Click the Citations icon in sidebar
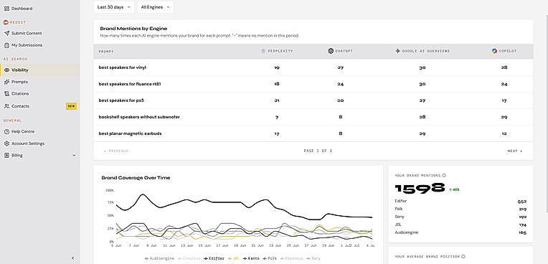The width and height of the screenshot is (548, 264). click(x=6, y=94)
